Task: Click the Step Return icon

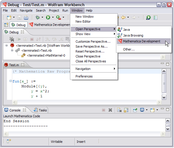Action: pos(61,39)
